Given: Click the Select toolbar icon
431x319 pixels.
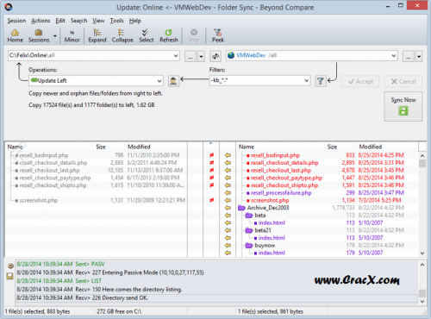Looking at the screenshot, I should tap(147, 36).
